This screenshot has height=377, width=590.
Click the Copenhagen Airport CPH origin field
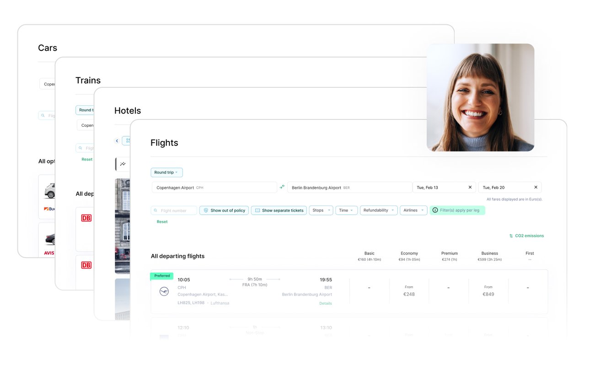coord(215,188)
